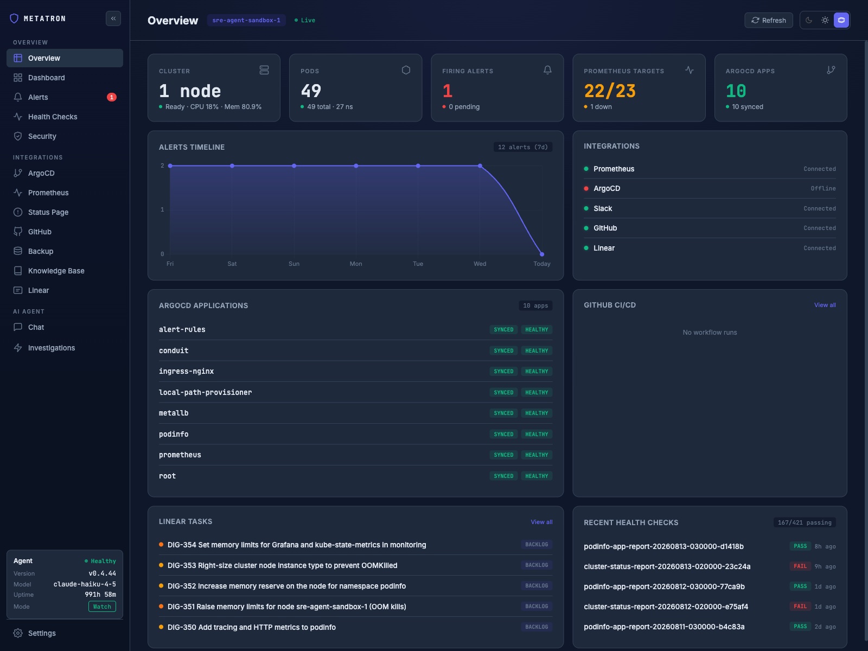Viewport: 868px width, 651px height.
Task: Open the alert-rules ArgoCD application
Action: point(356,329)
